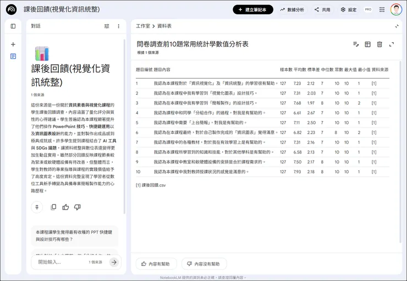Open the user profile avatar
The height and width of the screenshot is (281, 407).
pyautogui.click(x=396, y=9)
